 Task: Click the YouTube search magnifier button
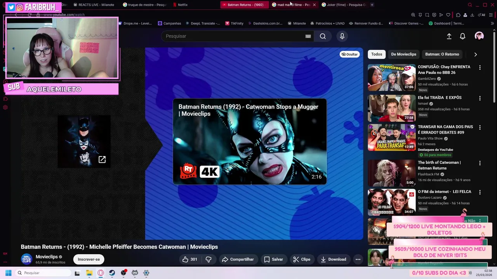[323, 36]
